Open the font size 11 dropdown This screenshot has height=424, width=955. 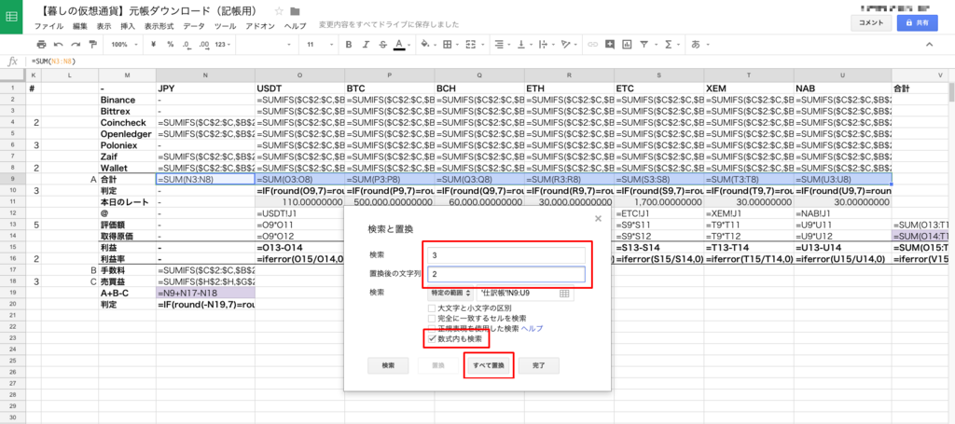point(320,45)
